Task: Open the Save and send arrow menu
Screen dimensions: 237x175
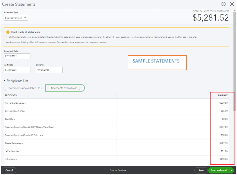Action: tap(231, 170)
